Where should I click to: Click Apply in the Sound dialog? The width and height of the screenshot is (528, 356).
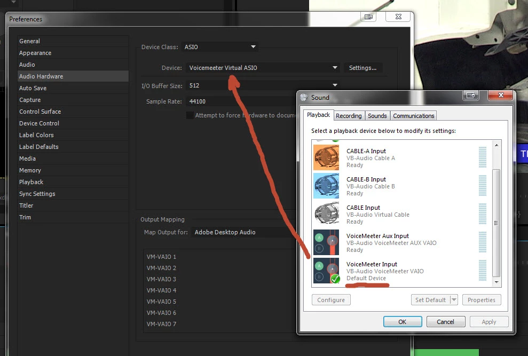point(489,322)
